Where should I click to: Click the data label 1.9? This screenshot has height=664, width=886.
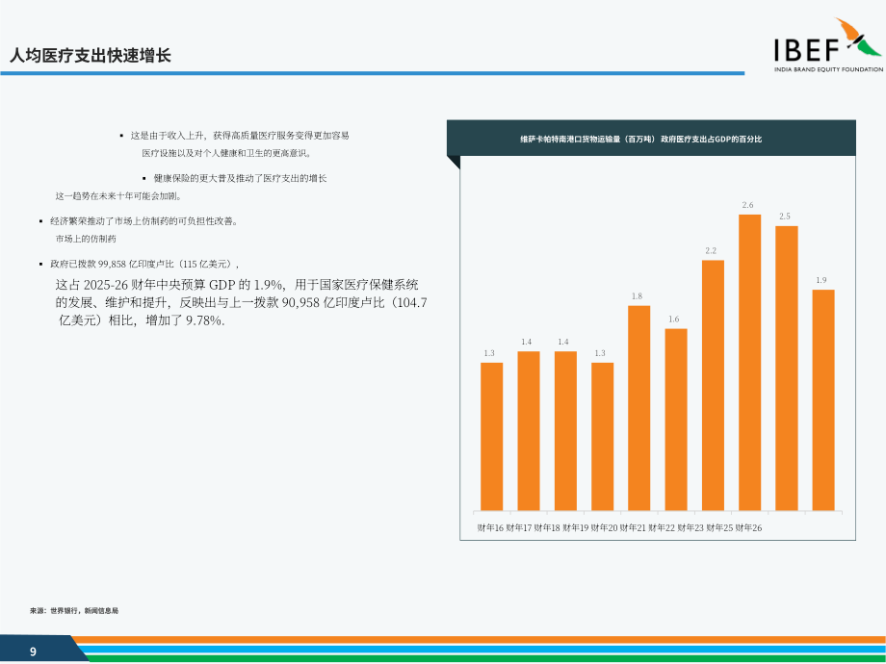821,280
